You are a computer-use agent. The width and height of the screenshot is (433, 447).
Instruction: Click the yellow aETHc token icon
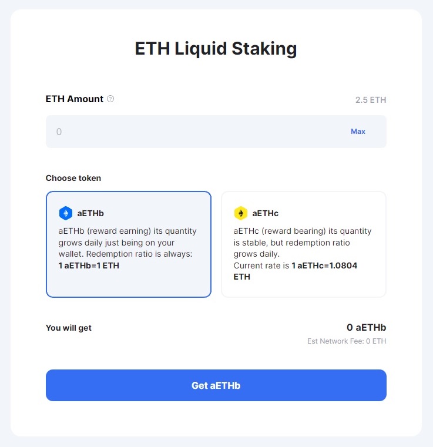click(240, 213)
